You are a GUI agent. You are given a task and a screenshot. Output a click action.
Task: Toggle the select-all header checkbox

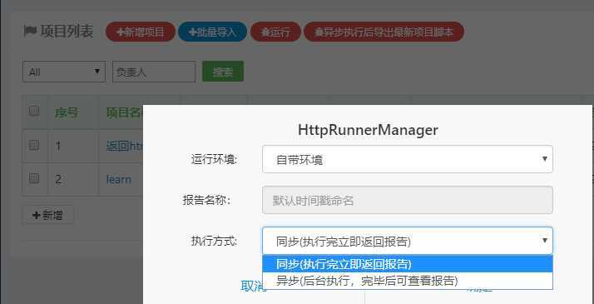point(34,111)
